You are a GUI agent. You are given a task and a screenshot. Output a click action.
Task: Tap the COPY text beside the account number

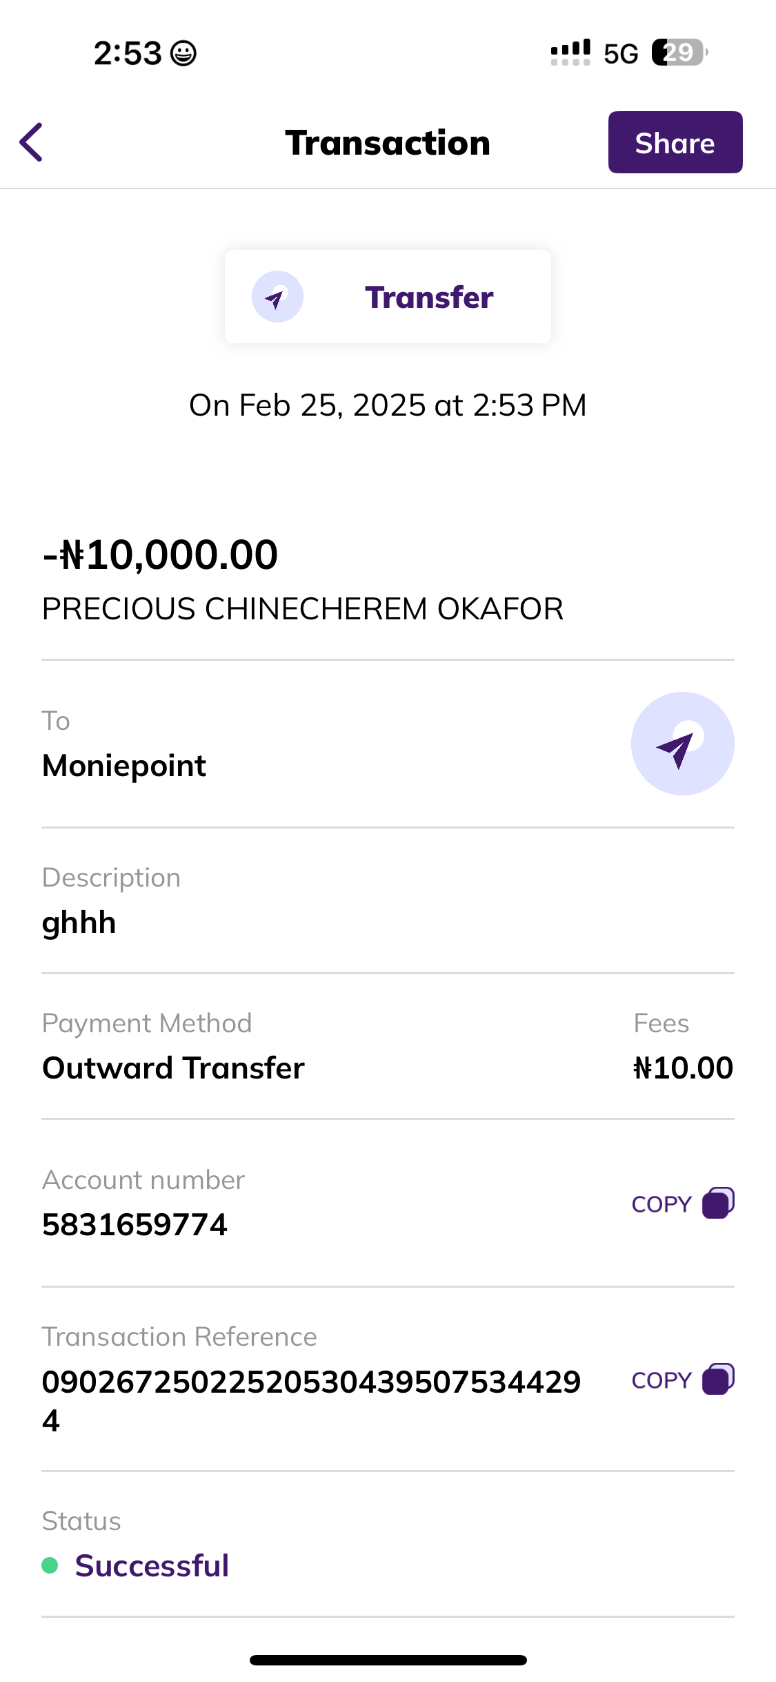tap(661, 1204)
